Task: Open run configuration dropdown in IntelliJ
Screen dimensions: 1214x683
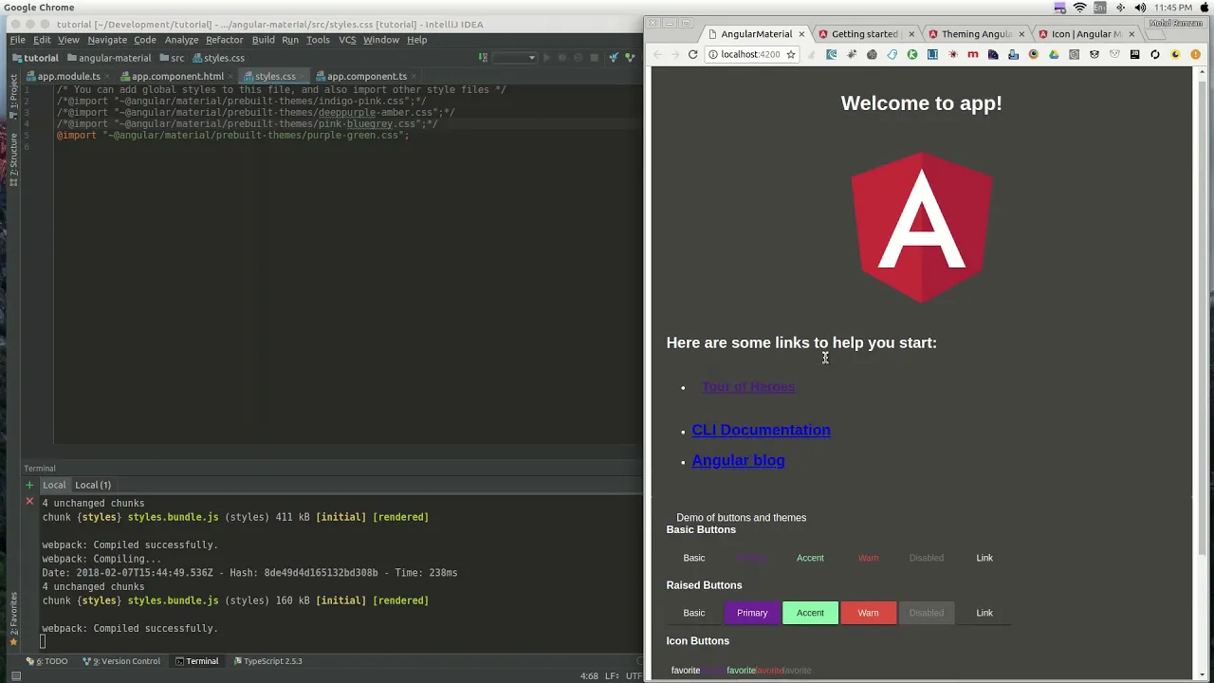Action: tap(515, 58)
